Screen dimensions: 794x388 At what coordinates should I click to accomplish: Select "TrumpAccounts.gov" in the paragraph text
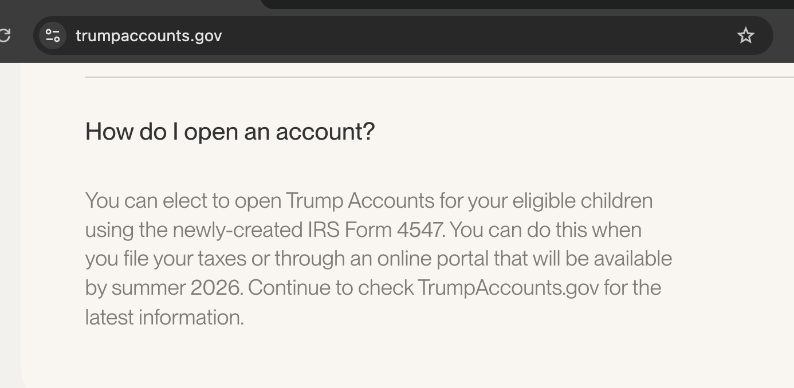click(508, 287)
